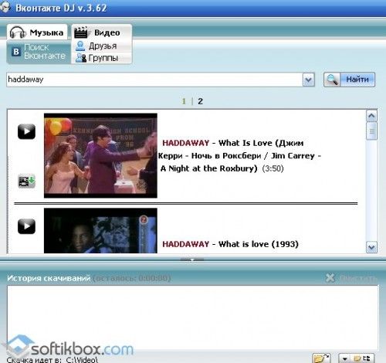This screenshot has width=386, height=363.
Task: Collapse panel using the splitter arrow
Action: click(x=192, y=260)
